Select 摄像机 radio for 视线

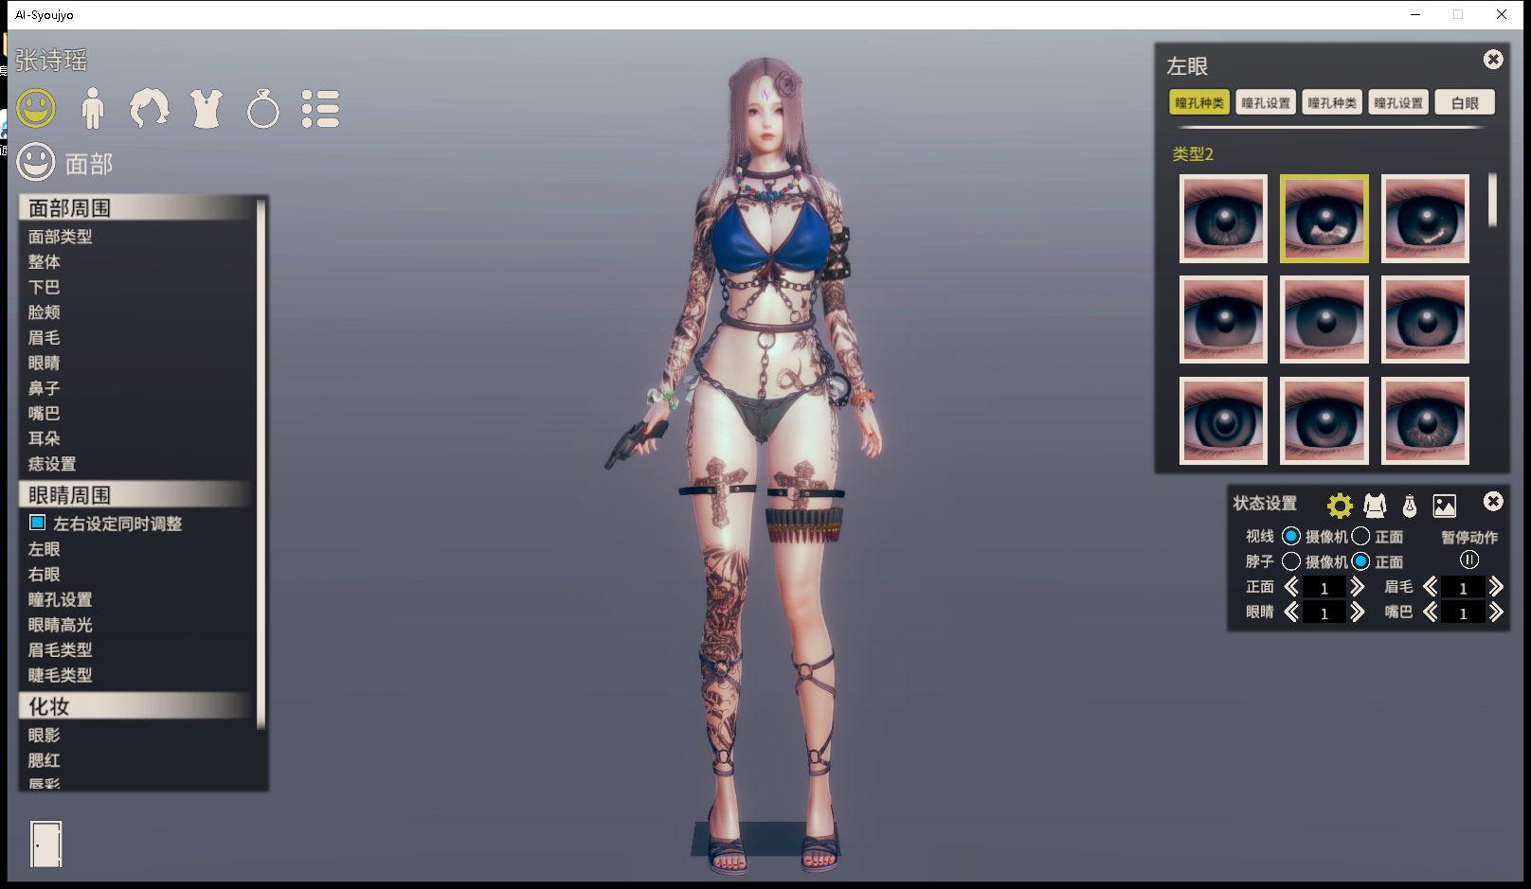pyautogui.click(x=1291, y=536)
